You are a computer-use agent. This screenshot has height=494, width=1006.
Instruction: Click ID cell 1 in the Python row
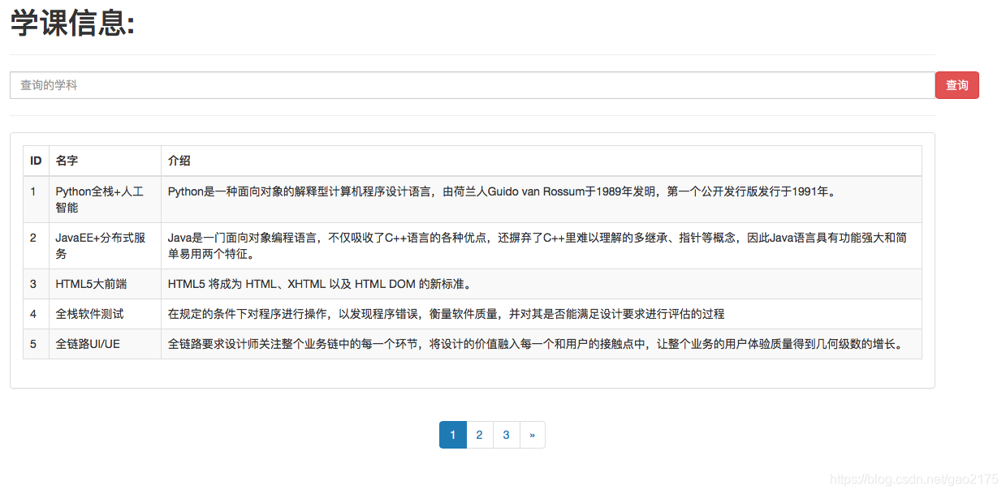(x=36, y=200)
